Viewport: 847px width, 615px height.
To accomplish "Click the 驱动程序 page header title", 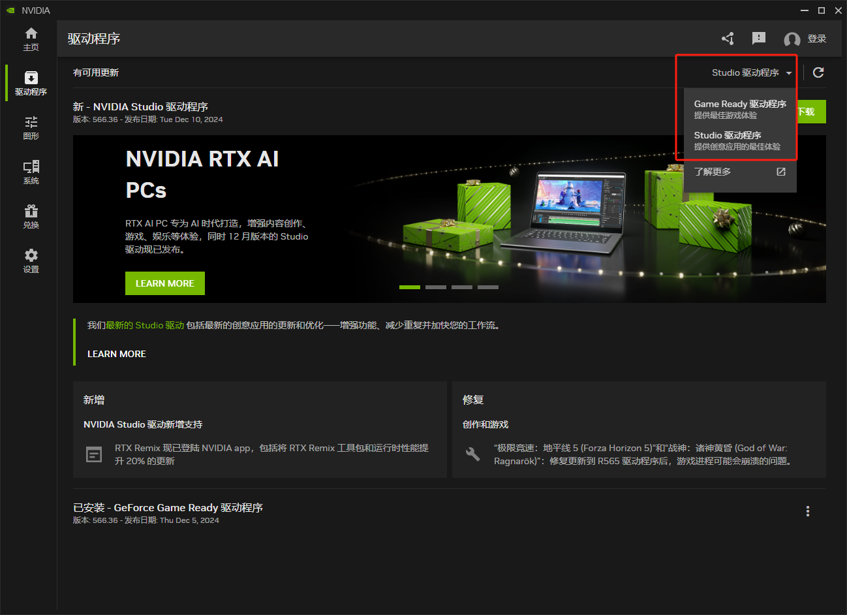I will [x=94, y=39].
